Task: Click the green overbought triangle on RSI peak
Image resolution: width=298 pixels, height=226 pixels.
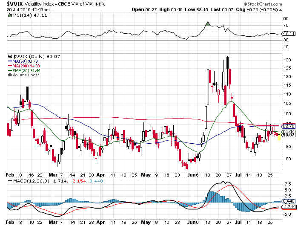Action: tap(208, 23)
